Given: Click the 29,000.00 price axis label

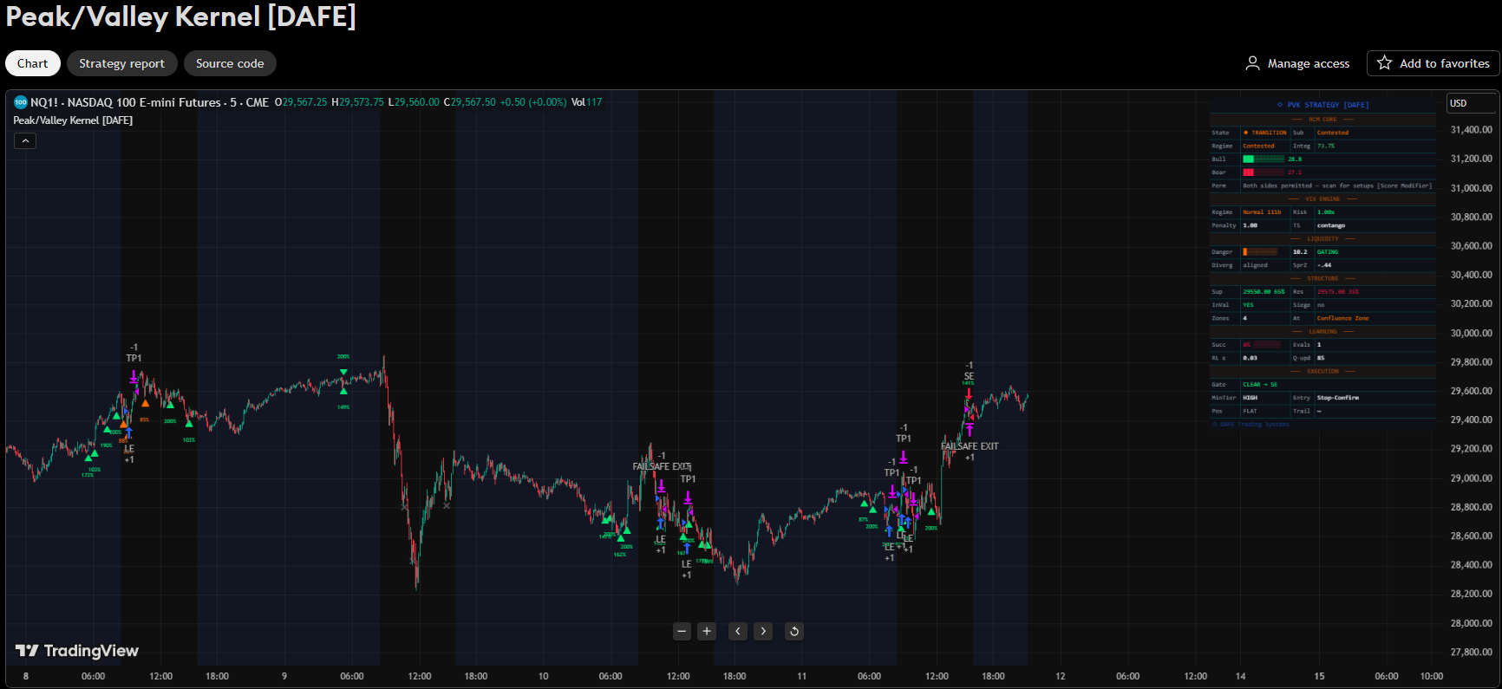Looking at the screenshot, I should (1472, 478).
